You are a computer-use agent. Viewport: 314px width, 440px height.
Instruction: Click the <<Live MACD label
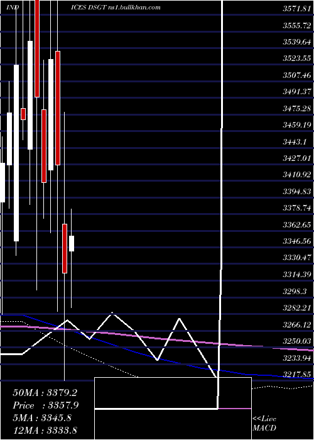(x=264, y=424)
